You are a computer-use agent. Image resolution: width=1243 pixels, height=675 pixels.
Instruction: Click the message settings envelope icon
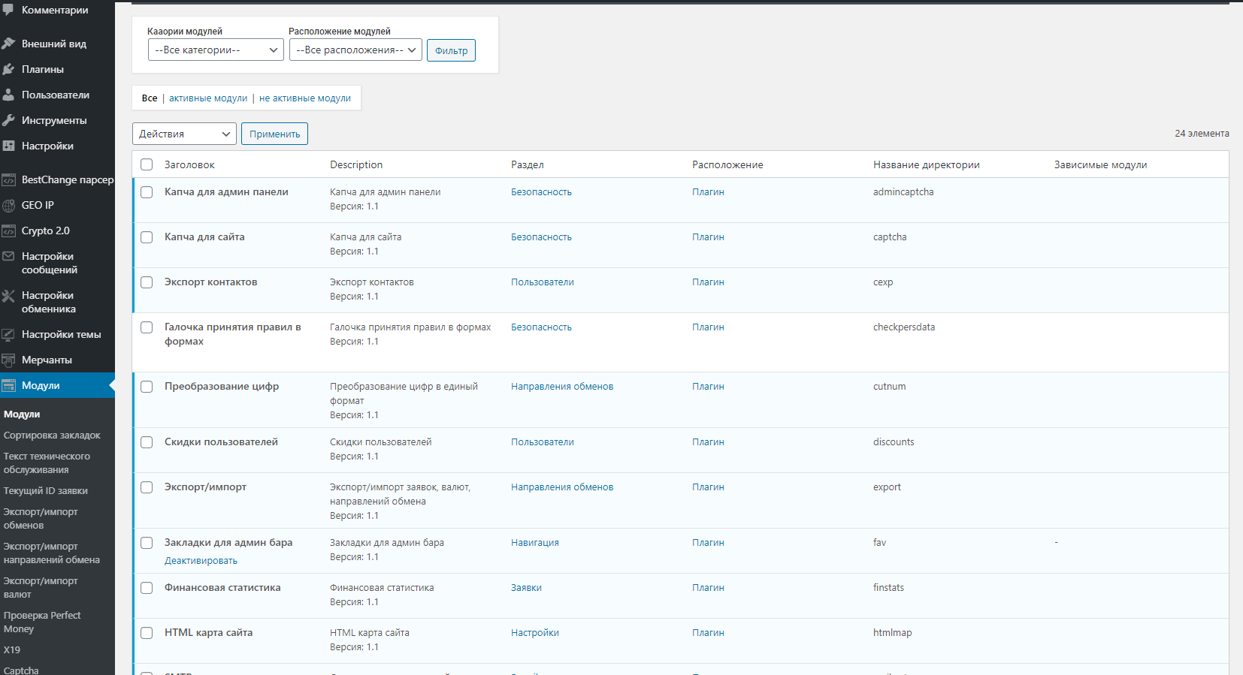9,256
